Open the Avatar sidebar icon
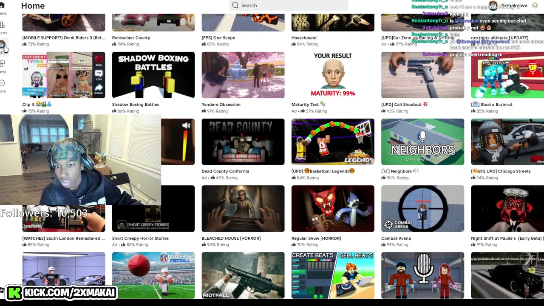544x306 pixels. click(x=3, y=45)
